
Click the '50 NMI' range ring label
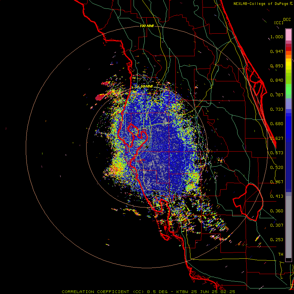(147, 87)
